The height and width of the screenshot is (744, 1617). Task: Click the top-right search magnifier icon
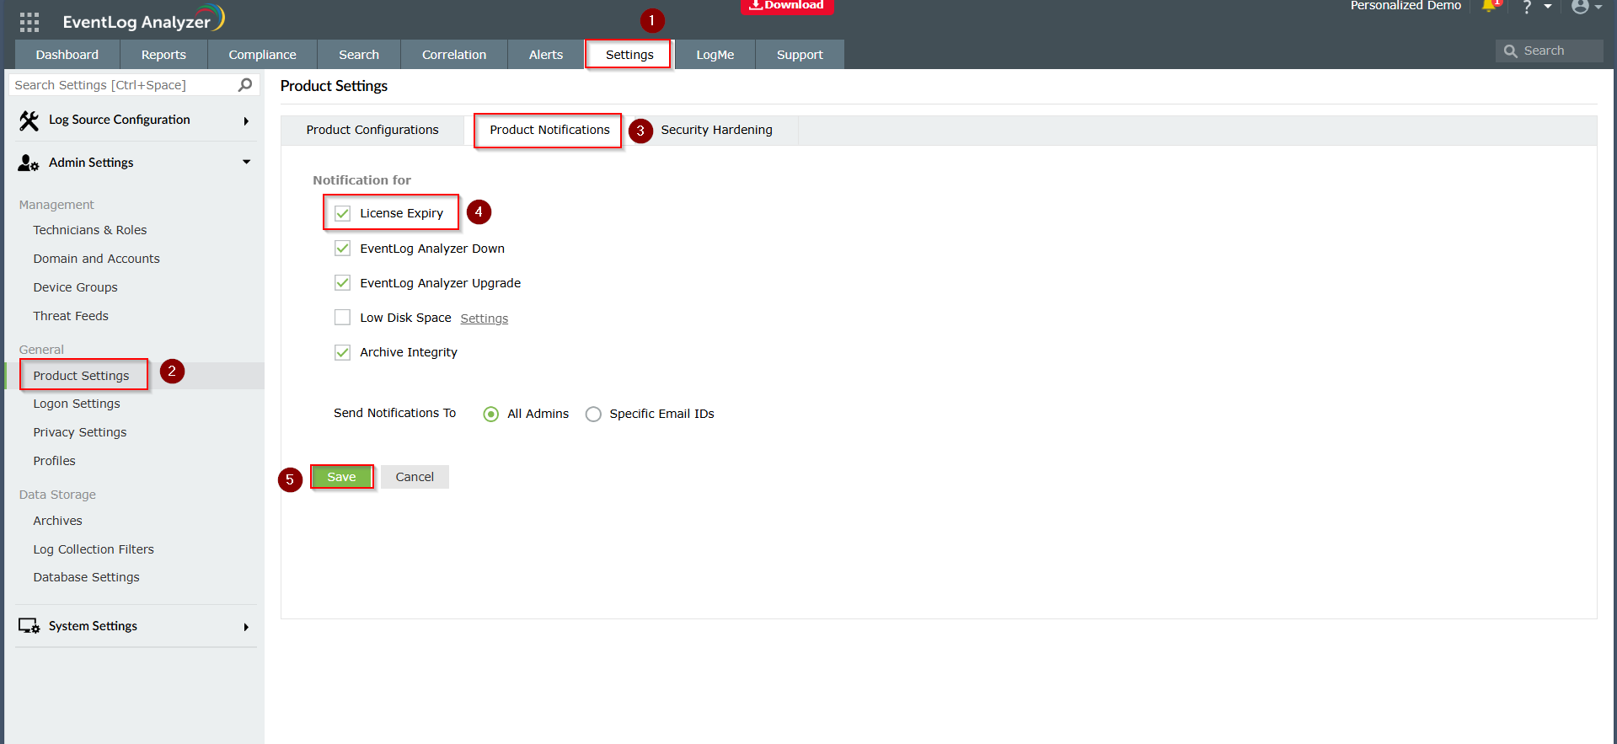click(x=1511, y=51)
